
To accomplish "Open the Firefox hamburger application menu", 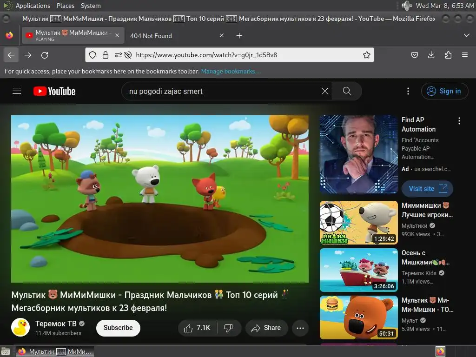I will [465, 55].
